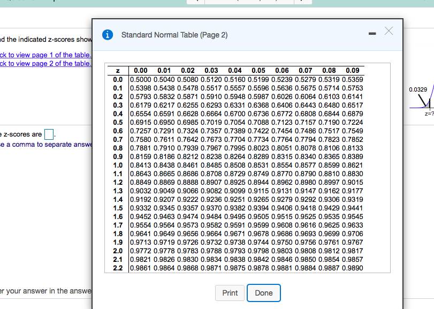Viewport: 434px width, 309px height.
Task: Click the z column header
Action: [118, 71]
